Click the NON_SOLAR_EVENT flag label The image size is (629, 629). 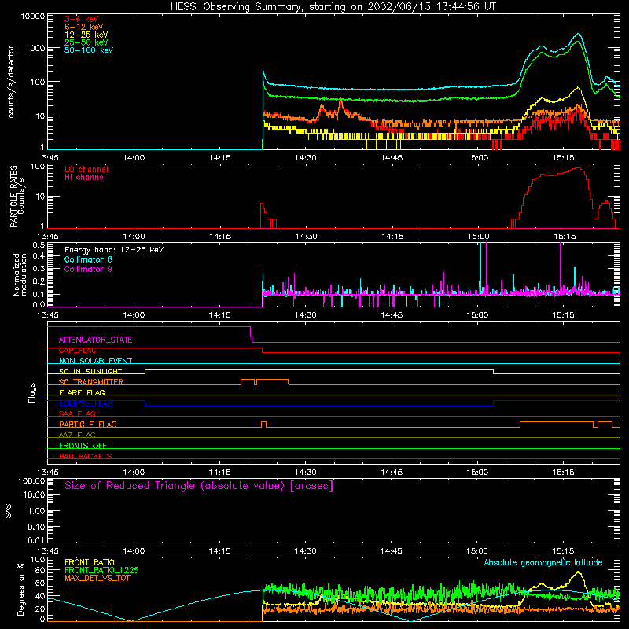(x=95, y=361)
